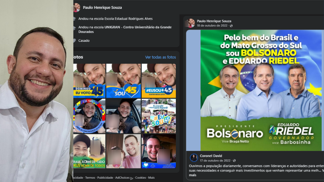
Task: Open the #EUSOU+45 photo thumbnail
Action: pyautogui.click(x=159, y=81)
